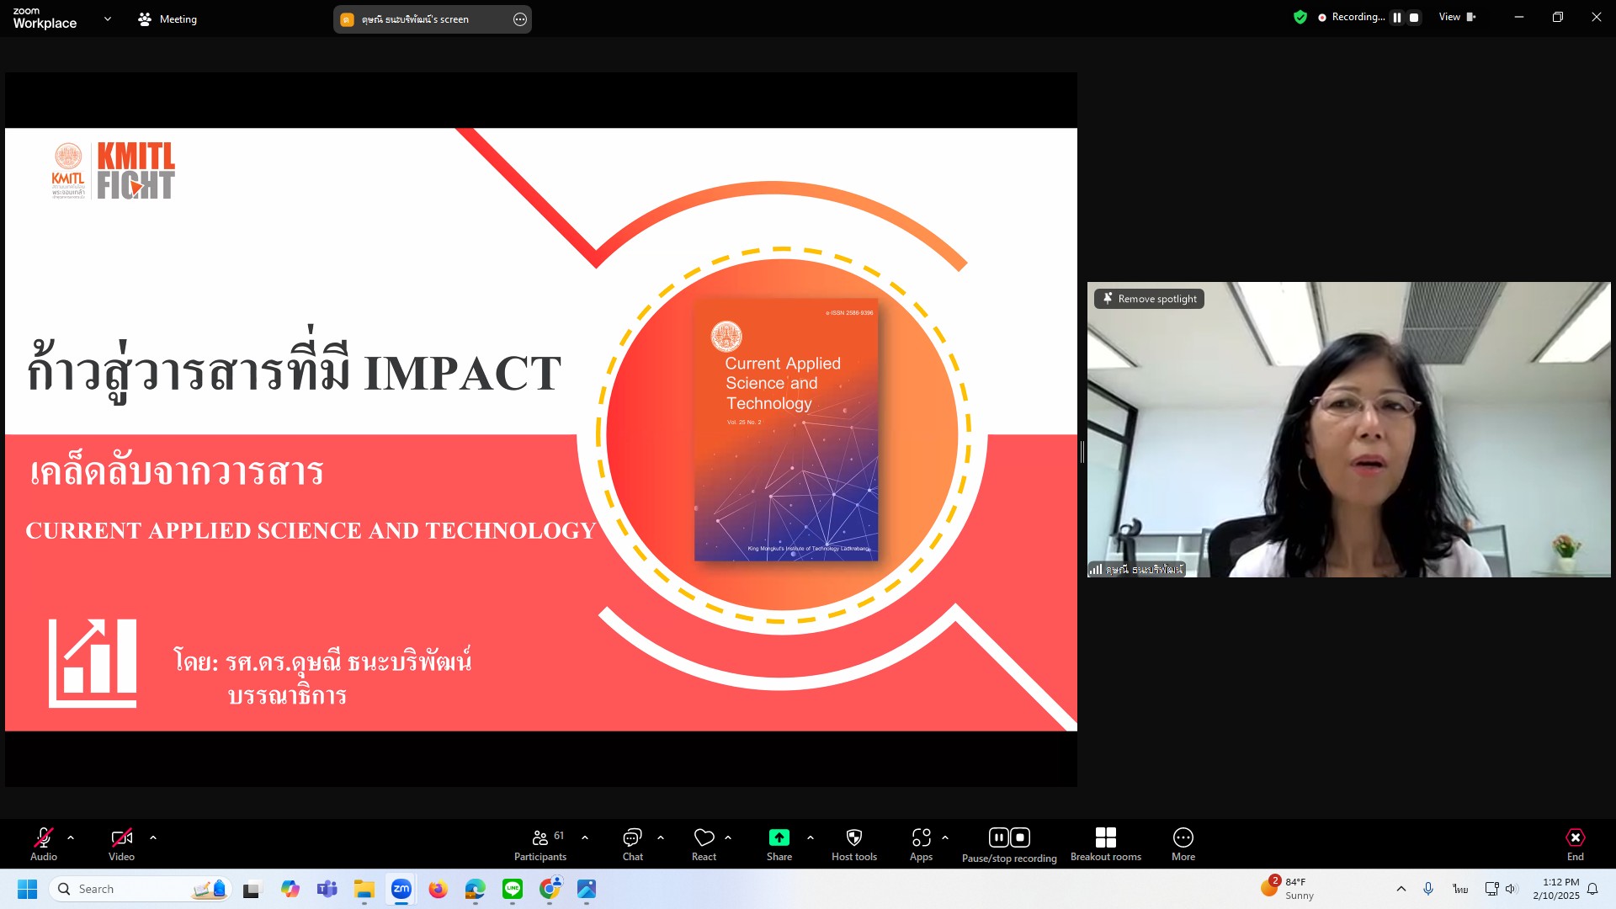Open Breakout rooms
The image size is (1616, 909).
click(1106, 844)
